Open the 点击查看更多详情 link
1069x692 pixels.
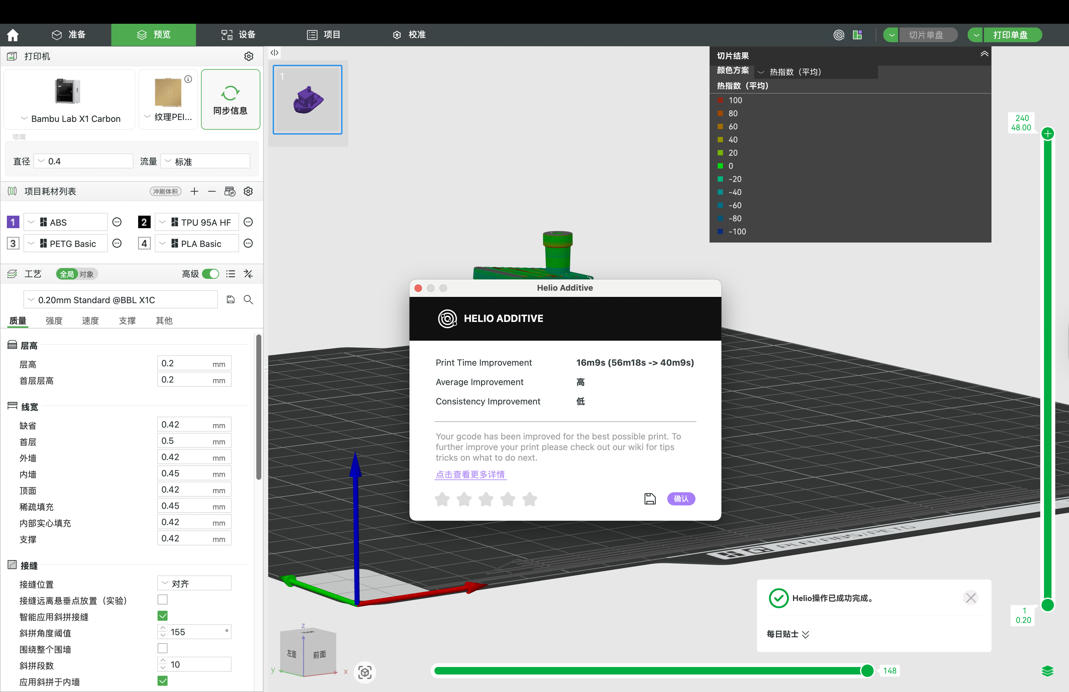(470, 475)
